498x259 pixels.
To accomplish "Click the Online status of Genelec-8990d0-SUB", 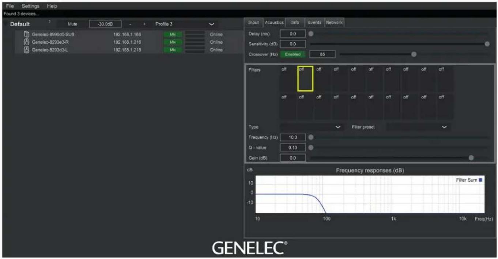I will pyautogui.click(x=216, y=34).
